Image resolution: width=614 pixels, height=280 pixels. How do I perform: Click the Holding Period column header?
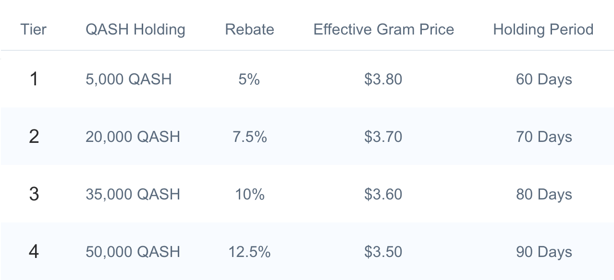pos(543,30)
